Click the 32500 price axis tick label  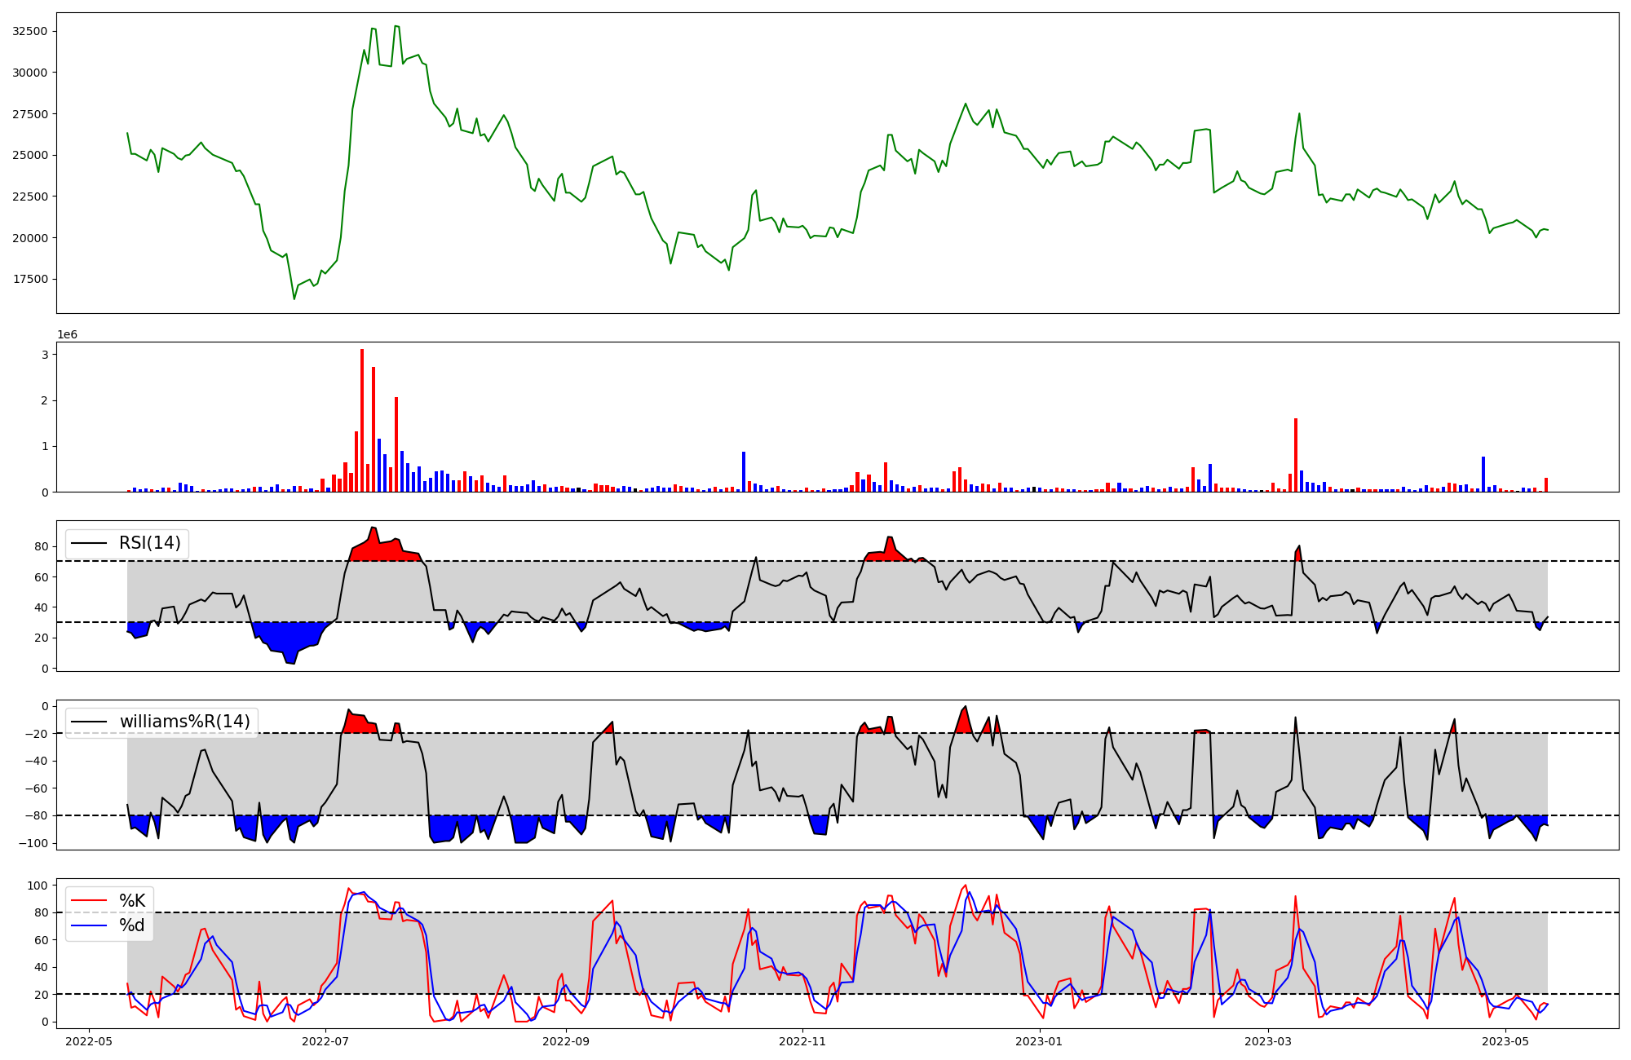pos(30,31)
